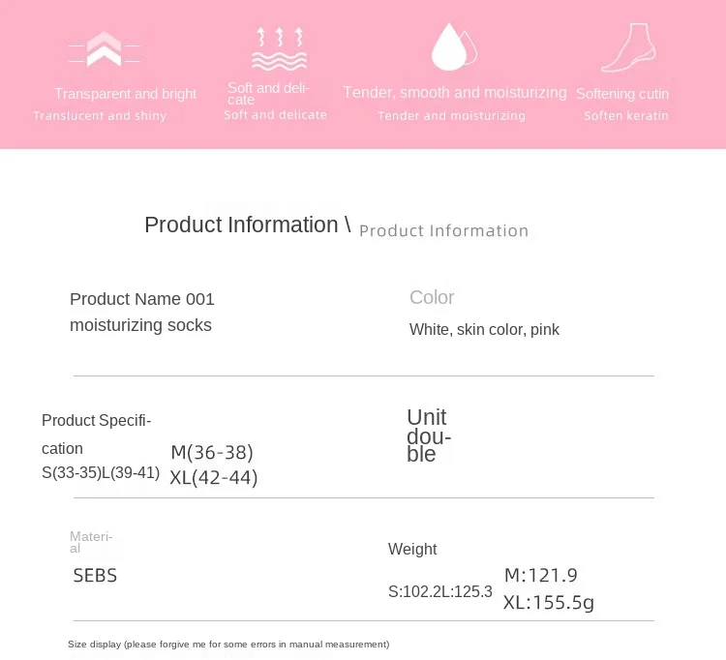This screenshot has height=660, width=726.
Task: Select the 'M(36-38)' size text
Action: click(x=212, y=452)
